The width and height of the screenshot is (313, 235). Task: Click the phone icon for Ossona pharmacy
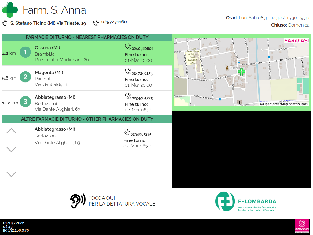pyautogui.click(x=128, y=47)
